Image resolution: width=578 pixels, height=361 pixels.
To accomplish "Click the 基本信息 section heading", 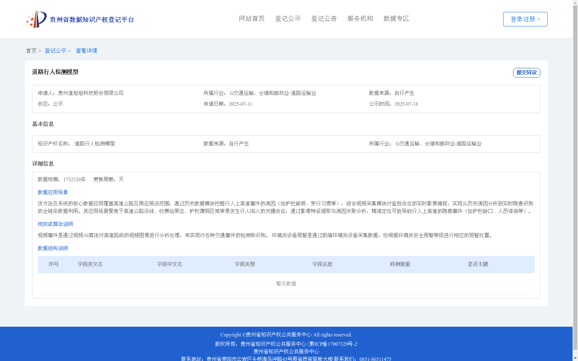I will click(x=43, y=124).
